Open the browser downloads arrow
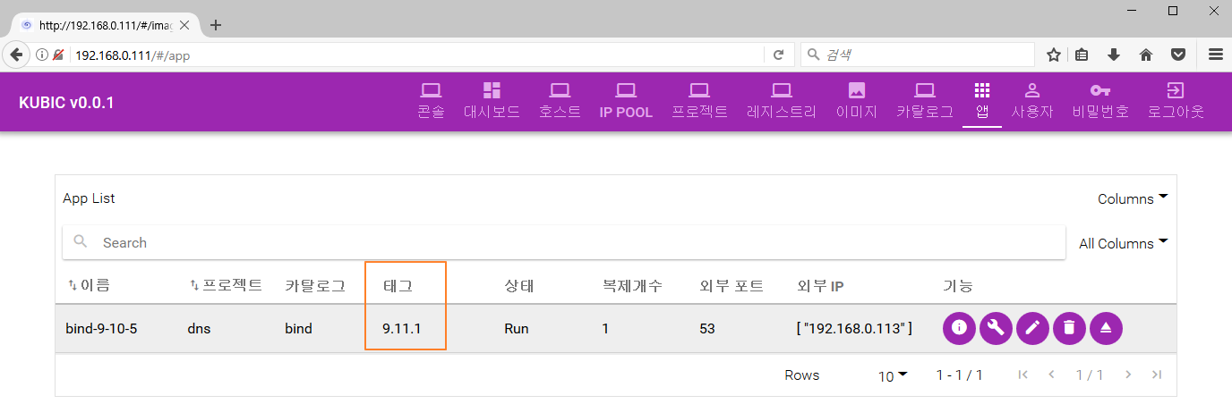The image size is (1232, 404). coord(1114,55)
